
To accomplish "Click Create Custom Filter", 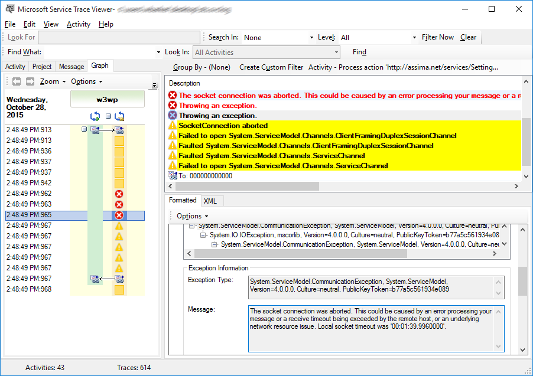I will coord(271,67).
